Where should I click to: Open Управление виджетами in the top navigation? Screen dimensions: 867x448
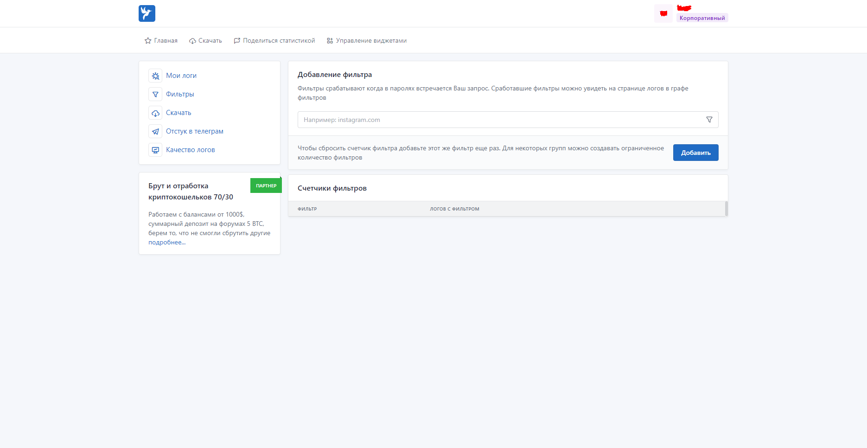coord(366,41)
